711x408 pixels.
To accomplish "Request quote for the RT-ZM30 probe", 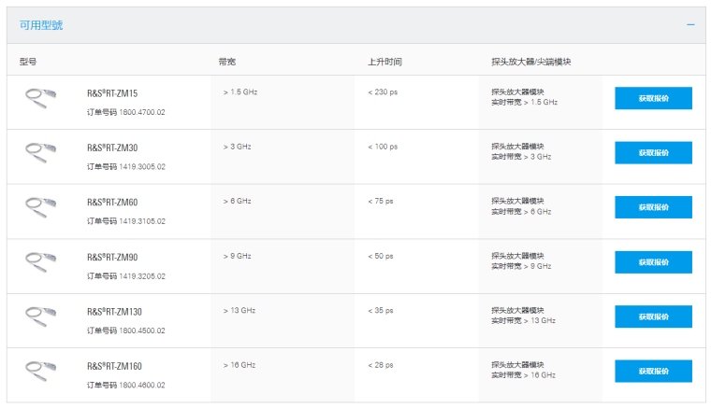I will click(x=653, y=152).
